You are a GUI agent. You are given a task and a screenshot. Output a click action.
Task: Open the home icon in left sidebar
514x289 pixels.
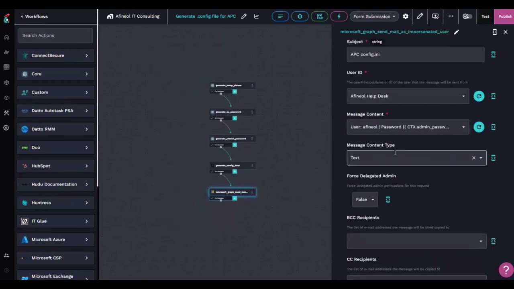[x=6, y=37]
